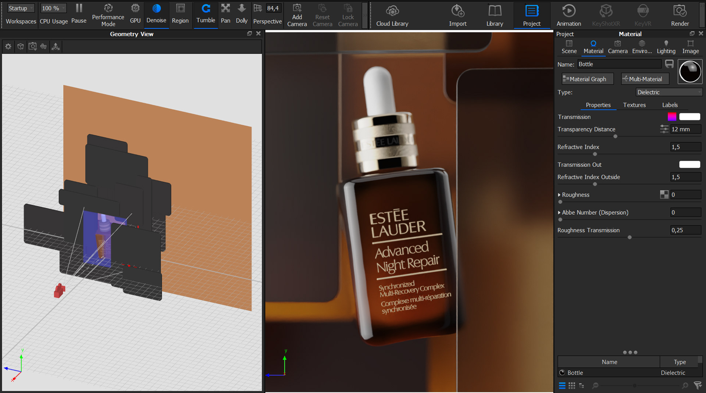Click the material Name field 'Bottle'
The height and width of the screenshot is (393, 706).
tap(619, 64)
